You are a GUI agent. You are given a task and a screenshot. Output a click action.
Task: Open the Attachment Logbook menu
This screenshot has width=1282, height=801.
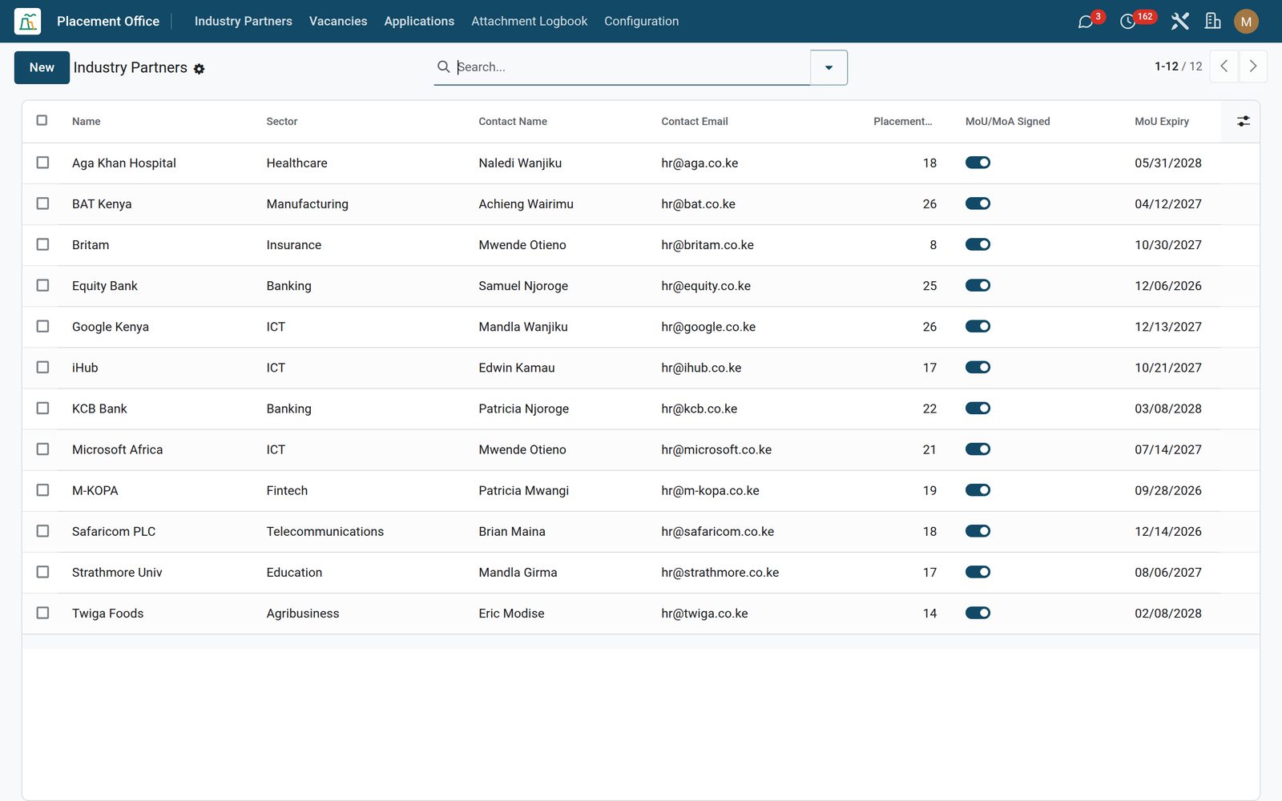coord(529,22)
